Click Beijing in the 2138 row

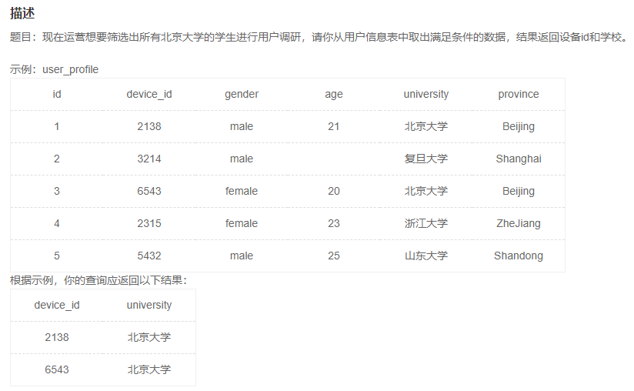pos(519,126)
